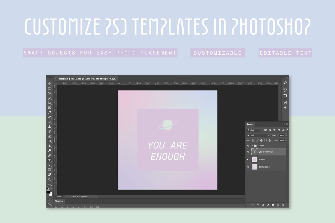This screenshot has height=223, width=335.
Task: Delete the selected layer via trash
Action: [x=283, y=205]
